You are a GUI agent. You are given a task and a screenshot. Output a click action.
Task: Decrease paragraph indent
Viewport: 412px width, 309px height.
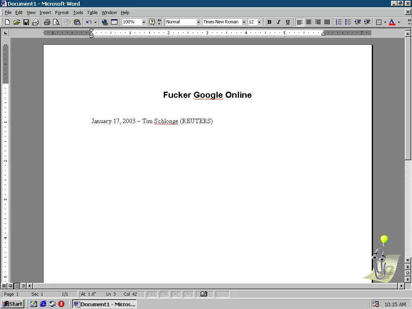tap(358, 22)
